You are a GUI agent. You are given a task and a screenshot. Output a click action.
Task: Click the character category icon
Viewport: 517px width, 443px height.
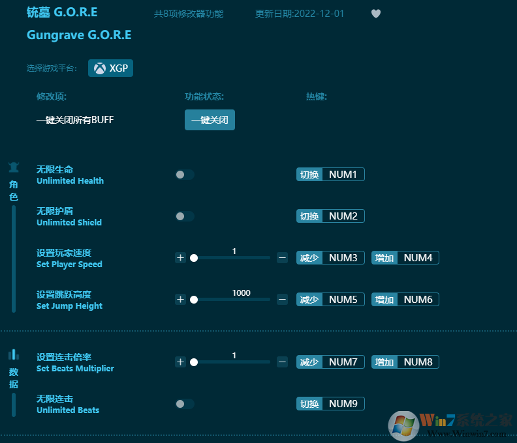(x=14, y=167)
